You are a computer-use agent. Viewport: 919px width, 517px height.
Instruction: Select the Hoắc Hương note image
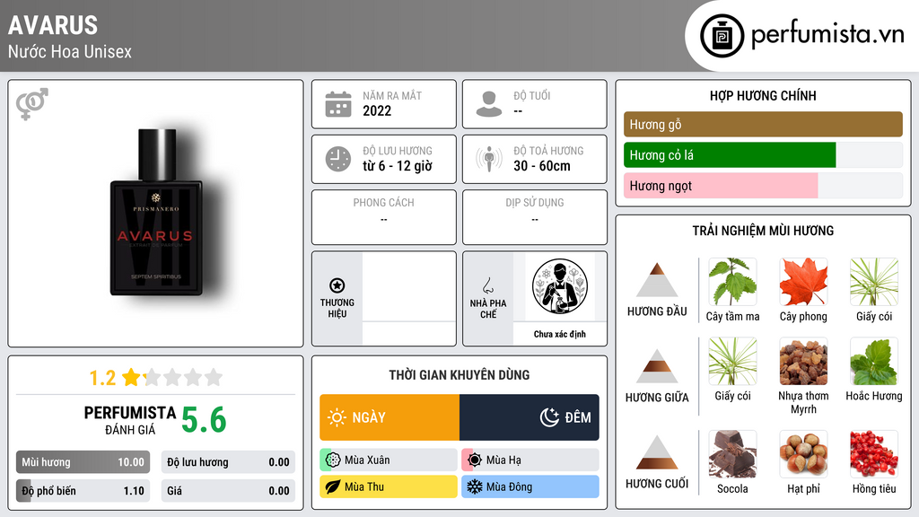pyautogui.click(x=874, y=361)
